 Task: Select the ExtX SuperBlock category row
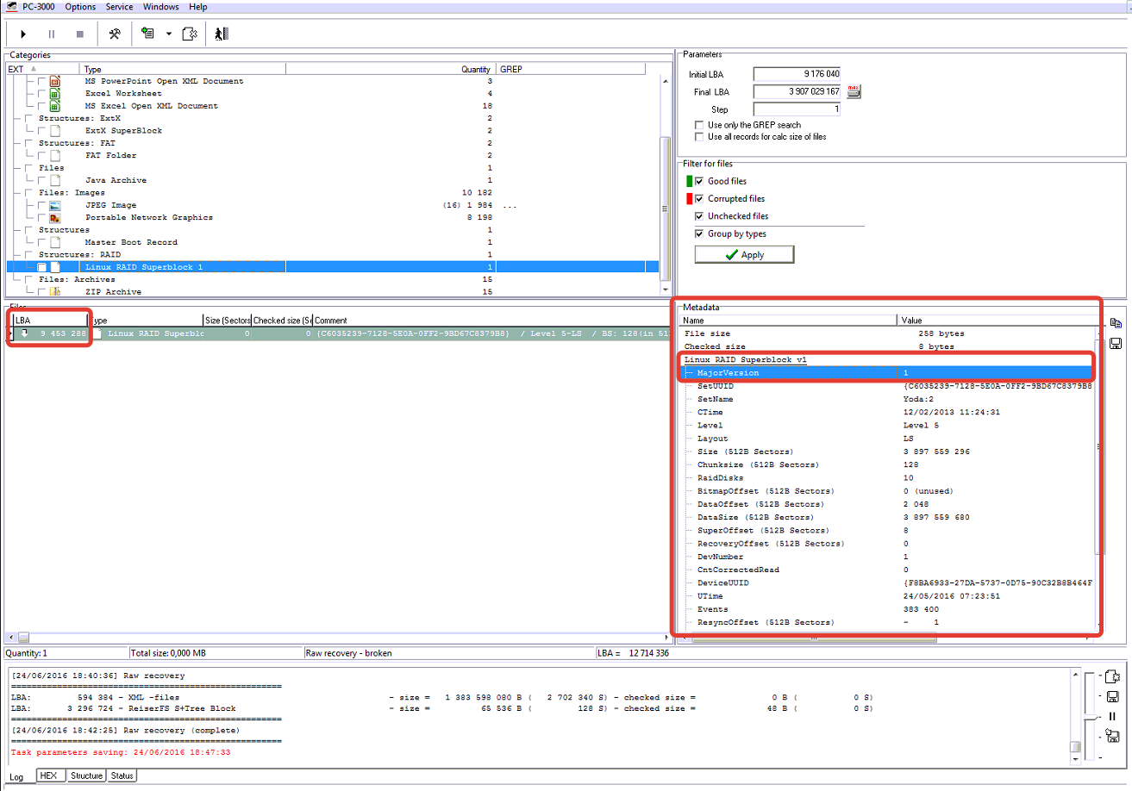[x=333, y=130]
